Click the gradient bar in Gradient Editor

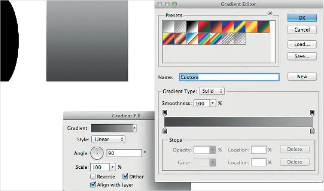point(238,122)
